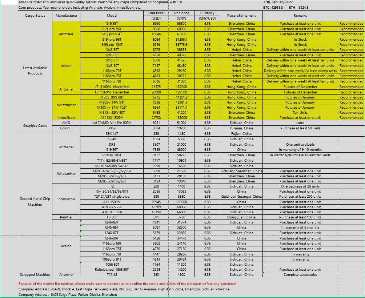Select model cell "S19j pro104T"
Screen dimensions: 365x298
pos(112,34)
